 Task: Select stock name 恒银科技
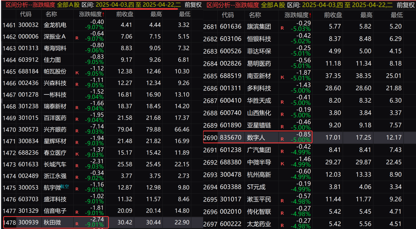[x=259, y=39]
